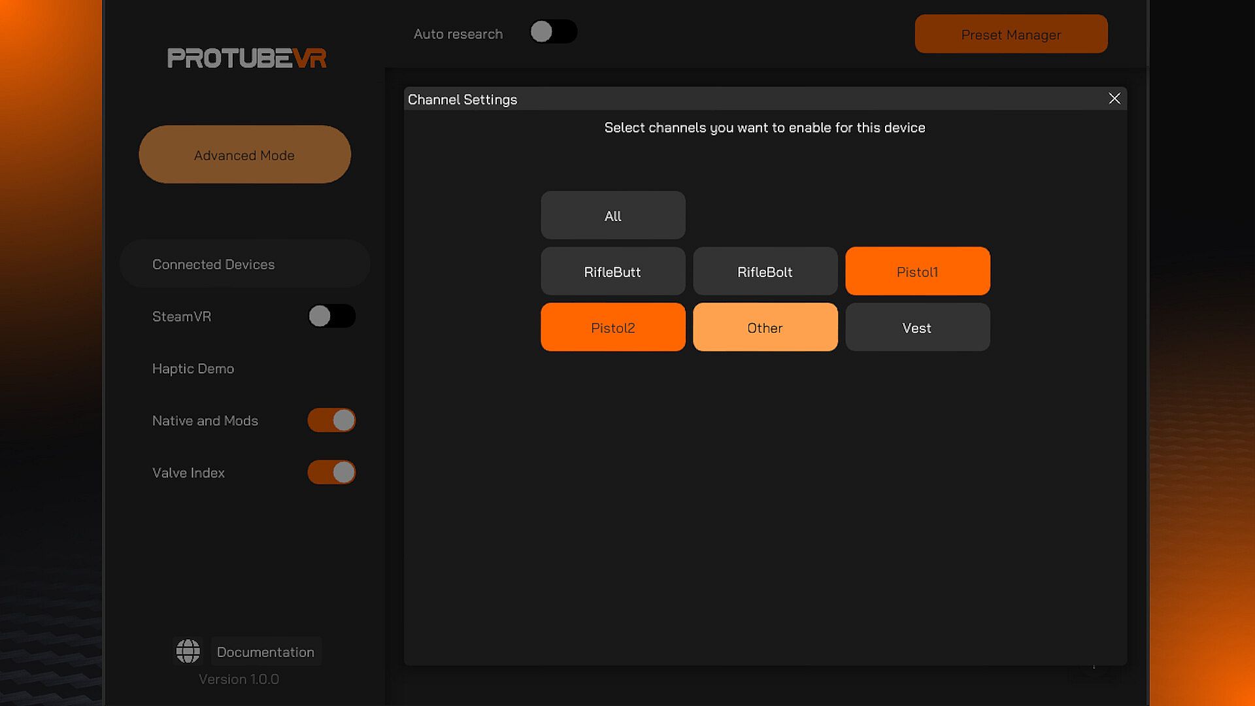1255x706 pixels.
Task: Disable the Native and Mods toggle
Action: coord(331,420)
